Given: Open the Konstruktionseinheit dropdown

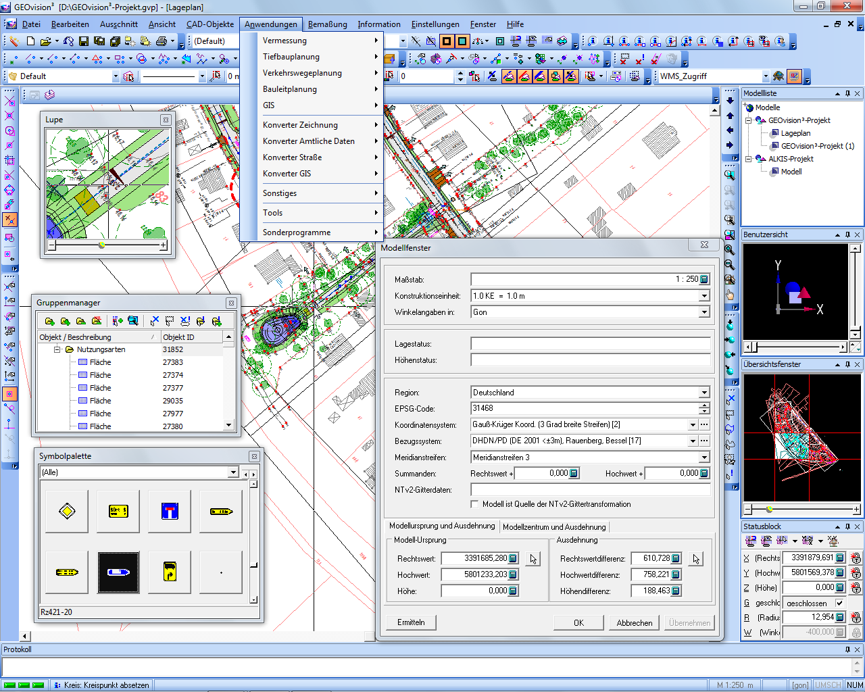Looking at the screenshot, I should (x=704, y=296).
